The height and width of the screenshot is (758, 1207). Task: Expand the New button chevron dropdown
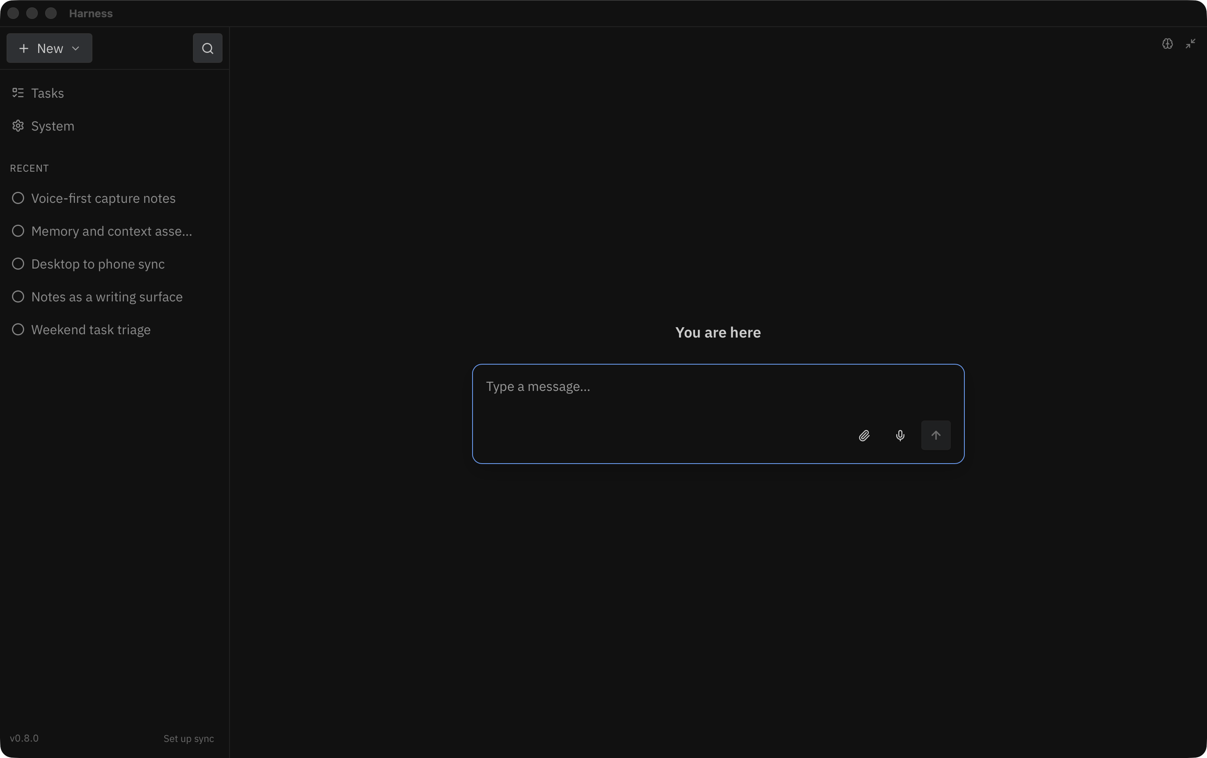[x=76, y=48]
